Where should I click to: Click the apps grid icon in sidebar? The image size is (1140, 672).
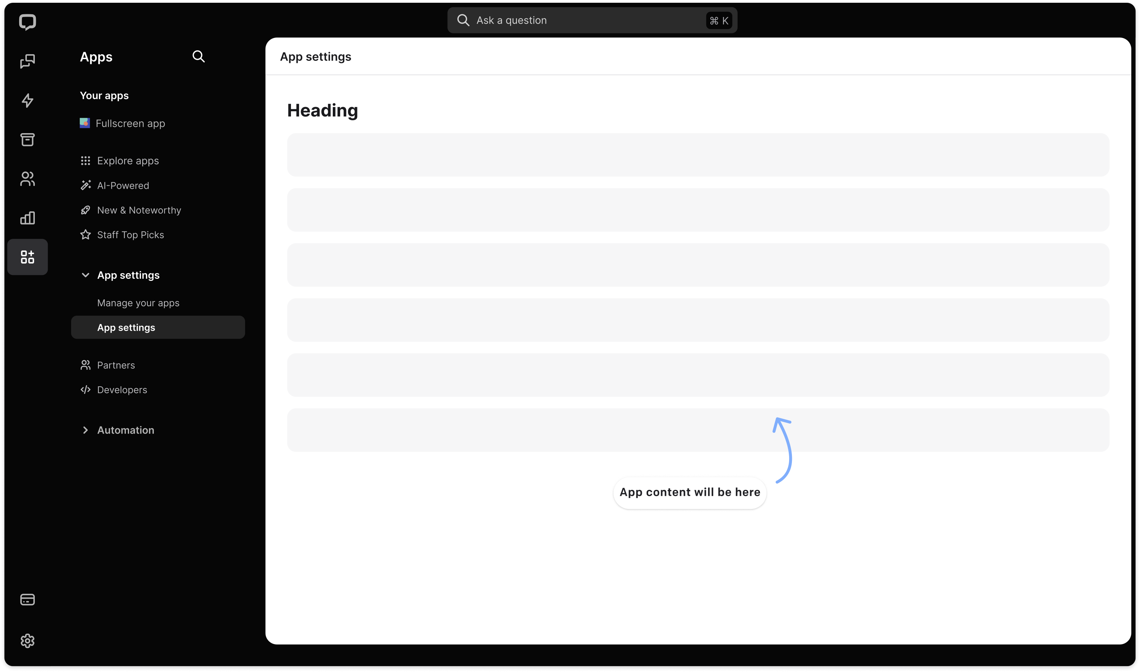(27, 257)
